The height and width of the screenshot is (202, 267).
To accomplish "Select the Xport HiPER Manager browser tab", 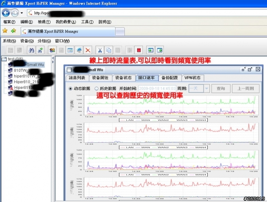I will (x=68, y=31).
